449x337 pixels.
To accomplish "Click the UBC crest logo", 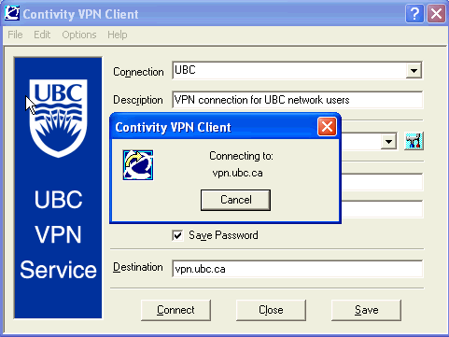I will click(x=58, y=118).
